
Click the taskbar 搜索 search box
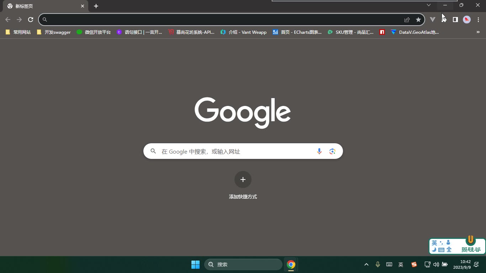pos(243,264)
